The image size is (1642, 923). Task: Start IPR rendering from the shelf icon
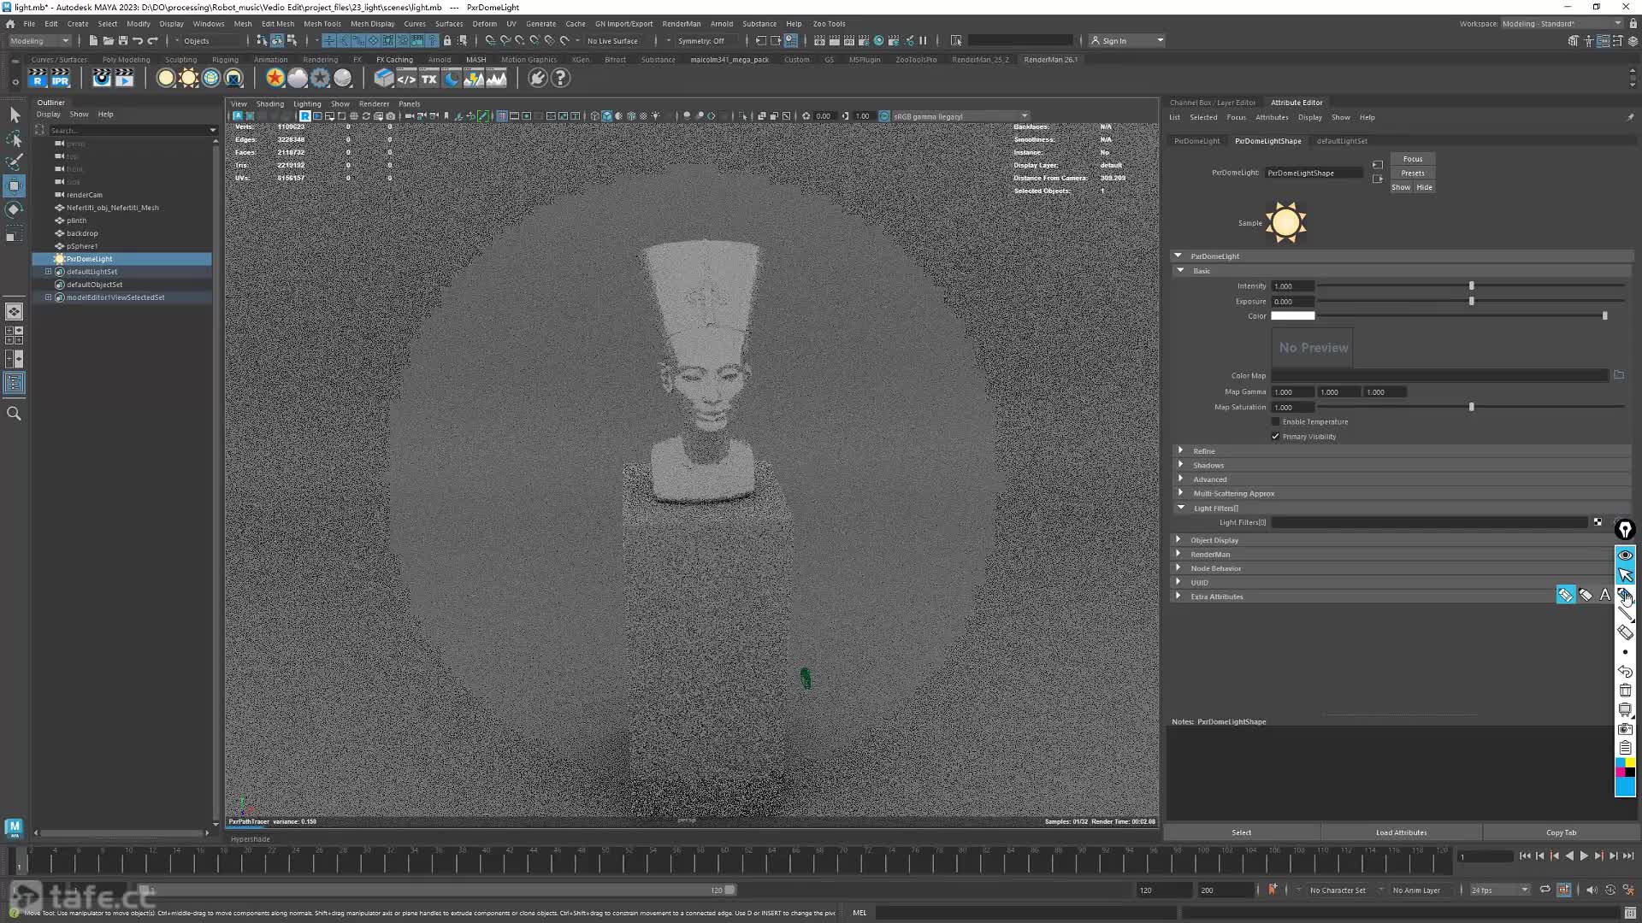tap(60, 79)
